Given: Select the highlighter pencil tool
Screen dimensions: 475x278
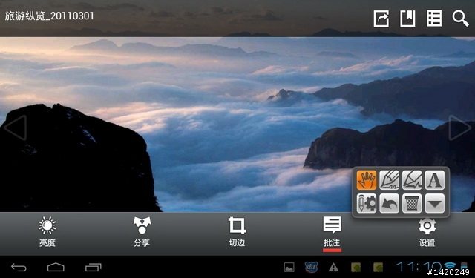Looking at the screenshot, I should (x=412, y=180).
